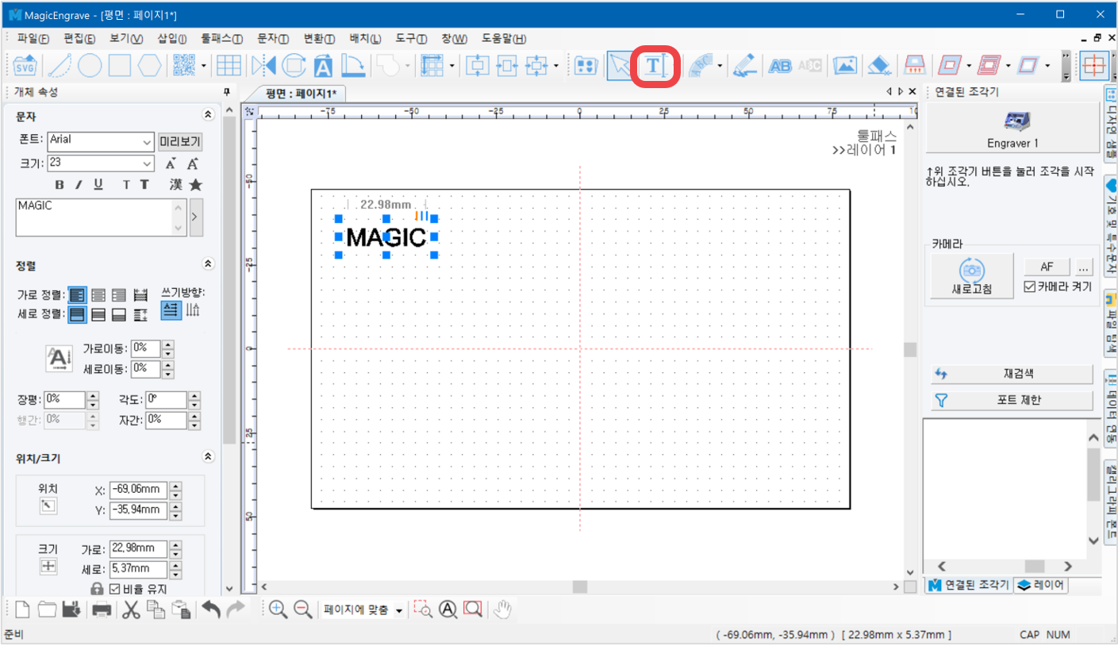Screen dimensions: 1118x646
Task: Select left horizontal alignment for 가로 정렬
Action: 78,295
